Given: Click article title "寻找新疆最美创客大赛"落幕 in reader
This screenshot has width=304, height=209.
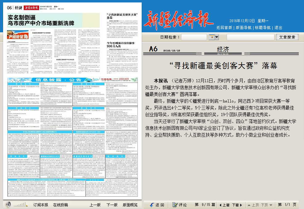Looking at the screenshot, I should [223, 66].
